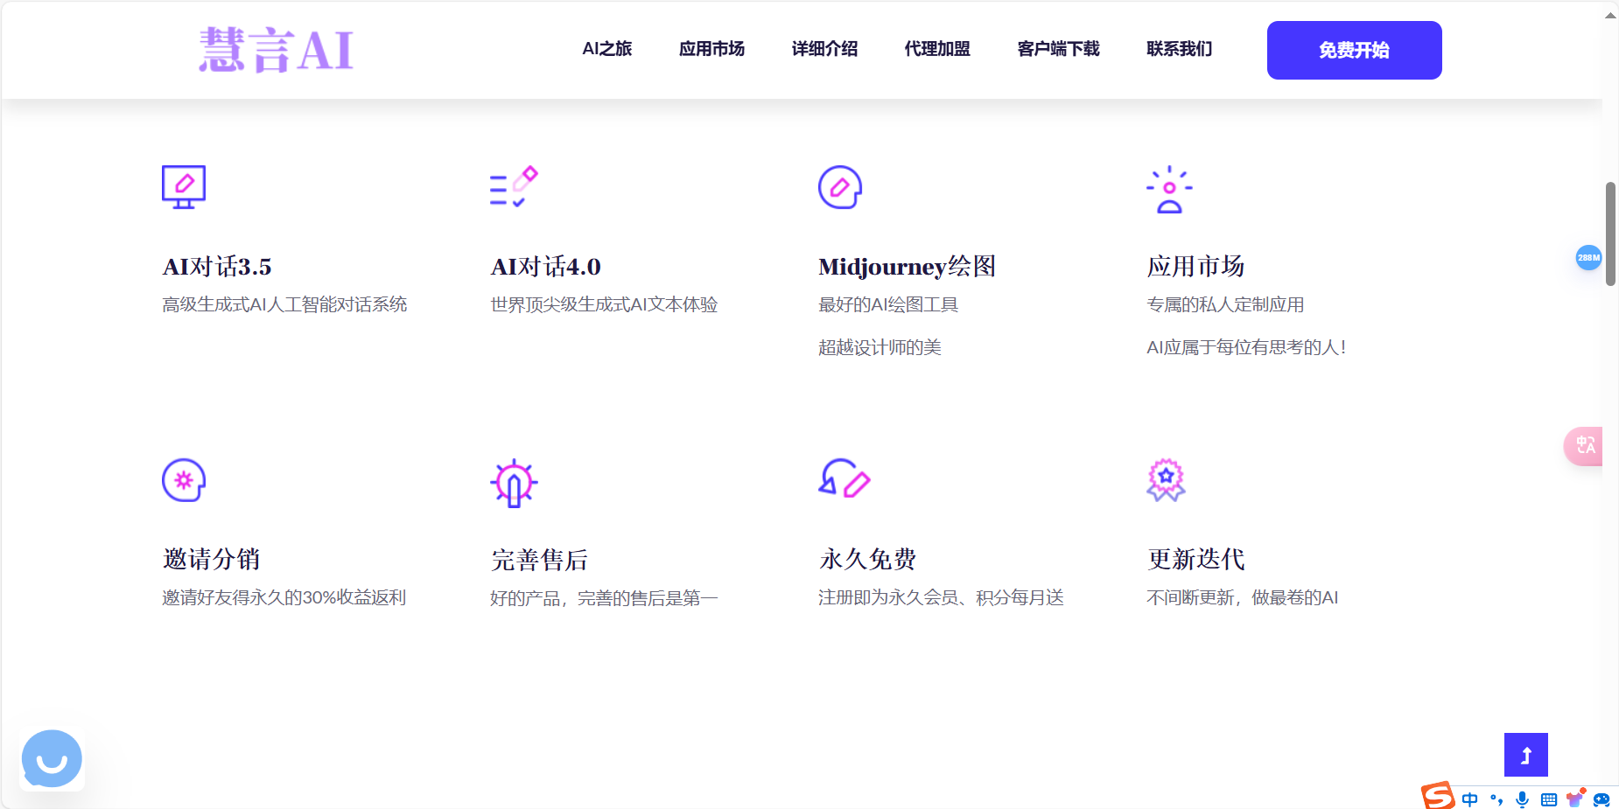1619x809 pixels.
Task: Toggle the floating page translation widget
Action: pos(1586,446)
